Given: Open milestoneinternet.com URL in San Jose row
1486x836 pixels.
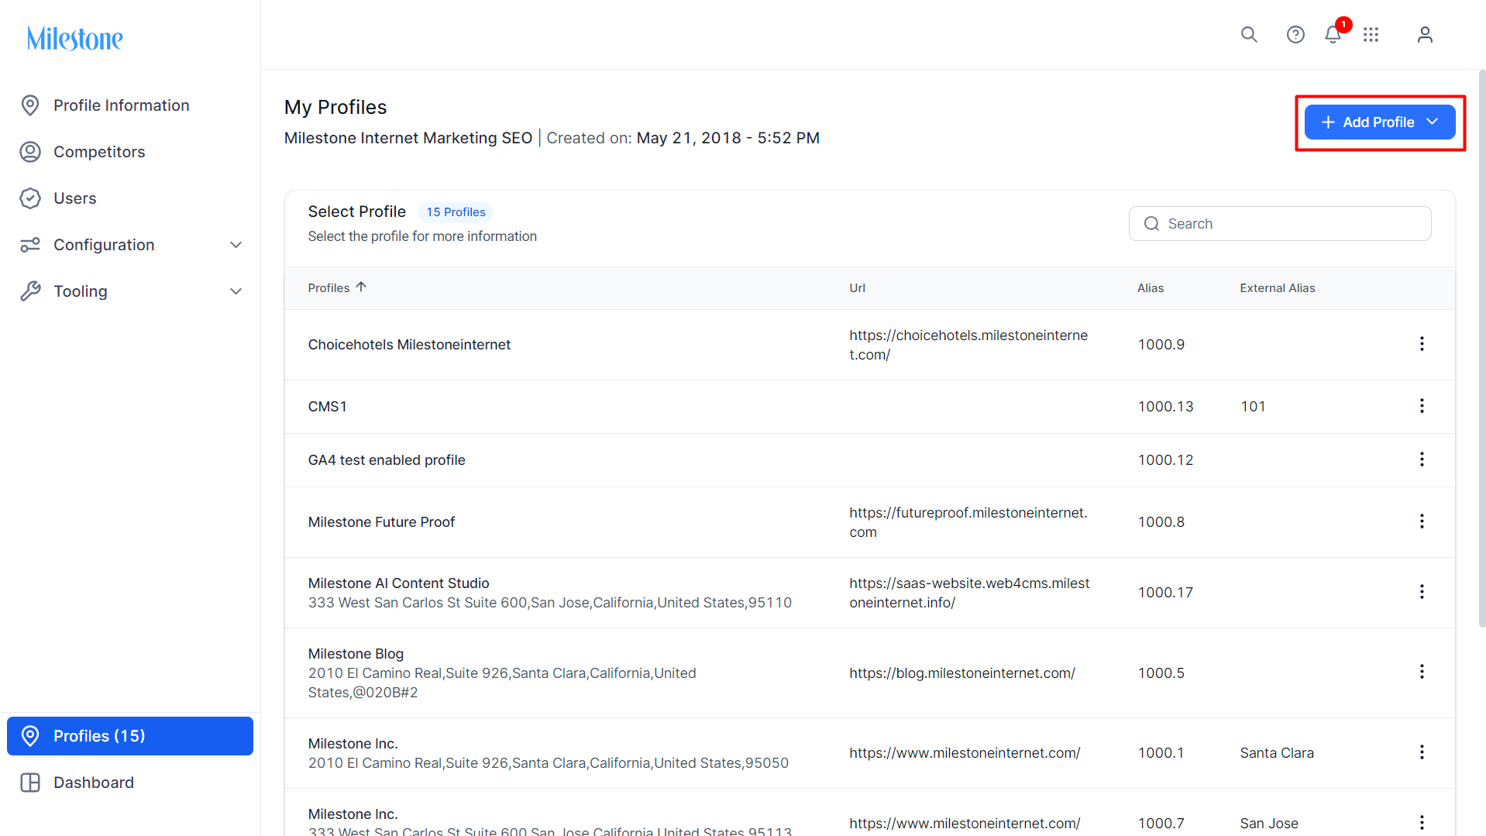Looking at the screenshot, I should tap(965, 824).
